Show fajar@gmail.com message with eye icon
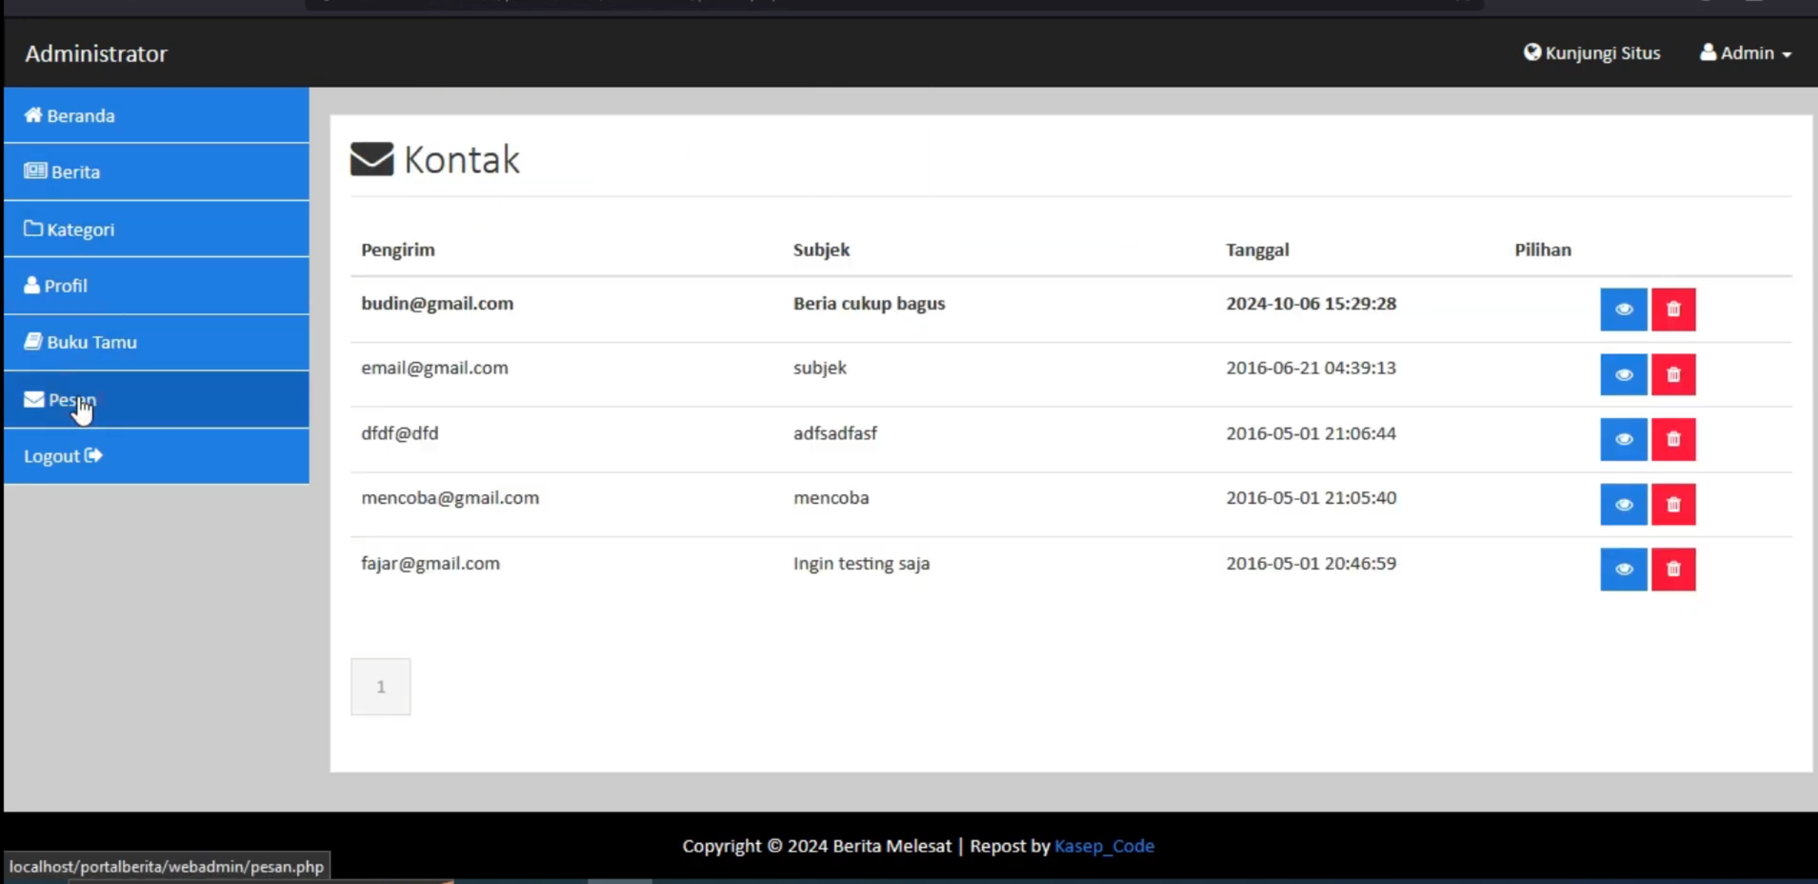 (1623, 569)
